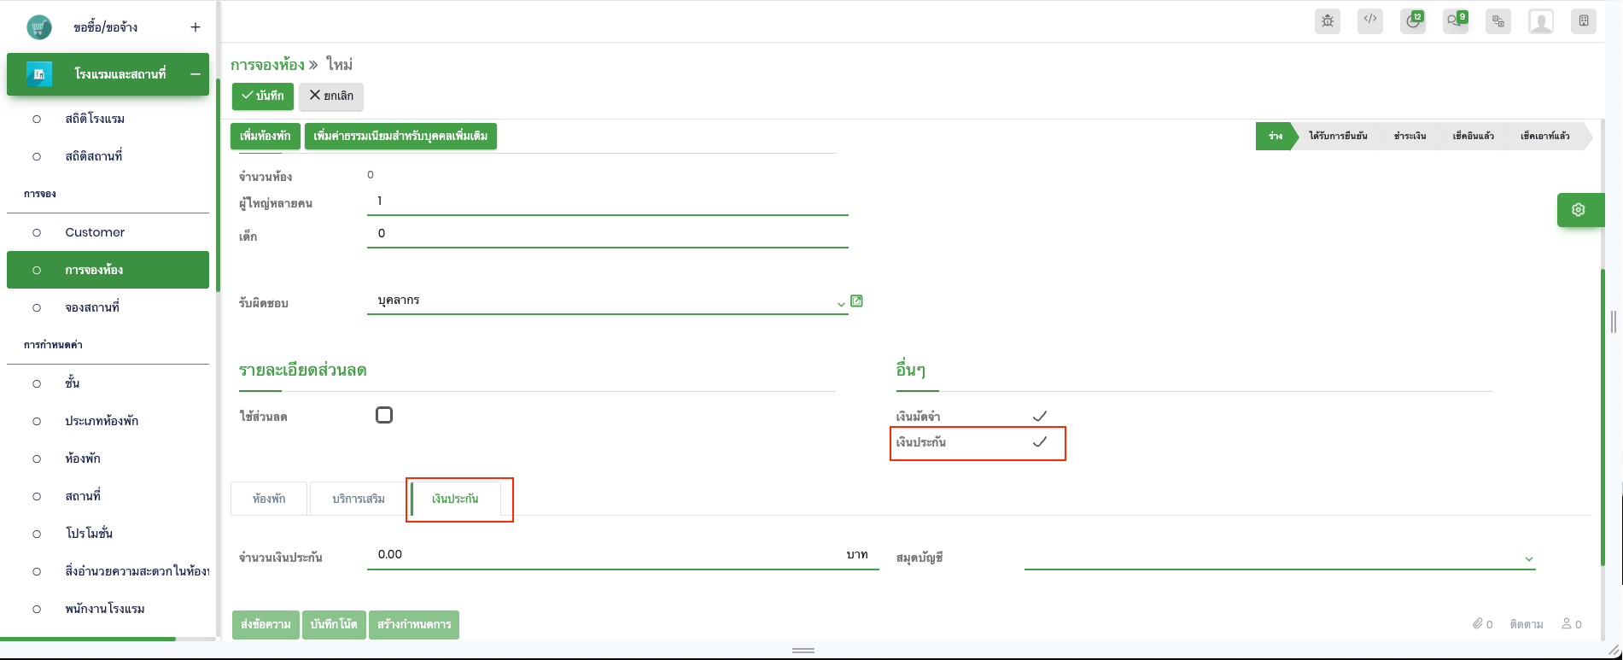Collapse the โรงแรมและสถานที่ menu section

195,74
